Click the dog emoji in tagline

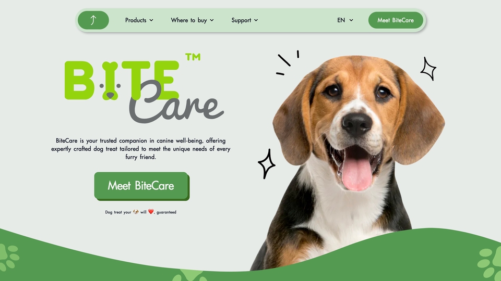coord(136,212)
